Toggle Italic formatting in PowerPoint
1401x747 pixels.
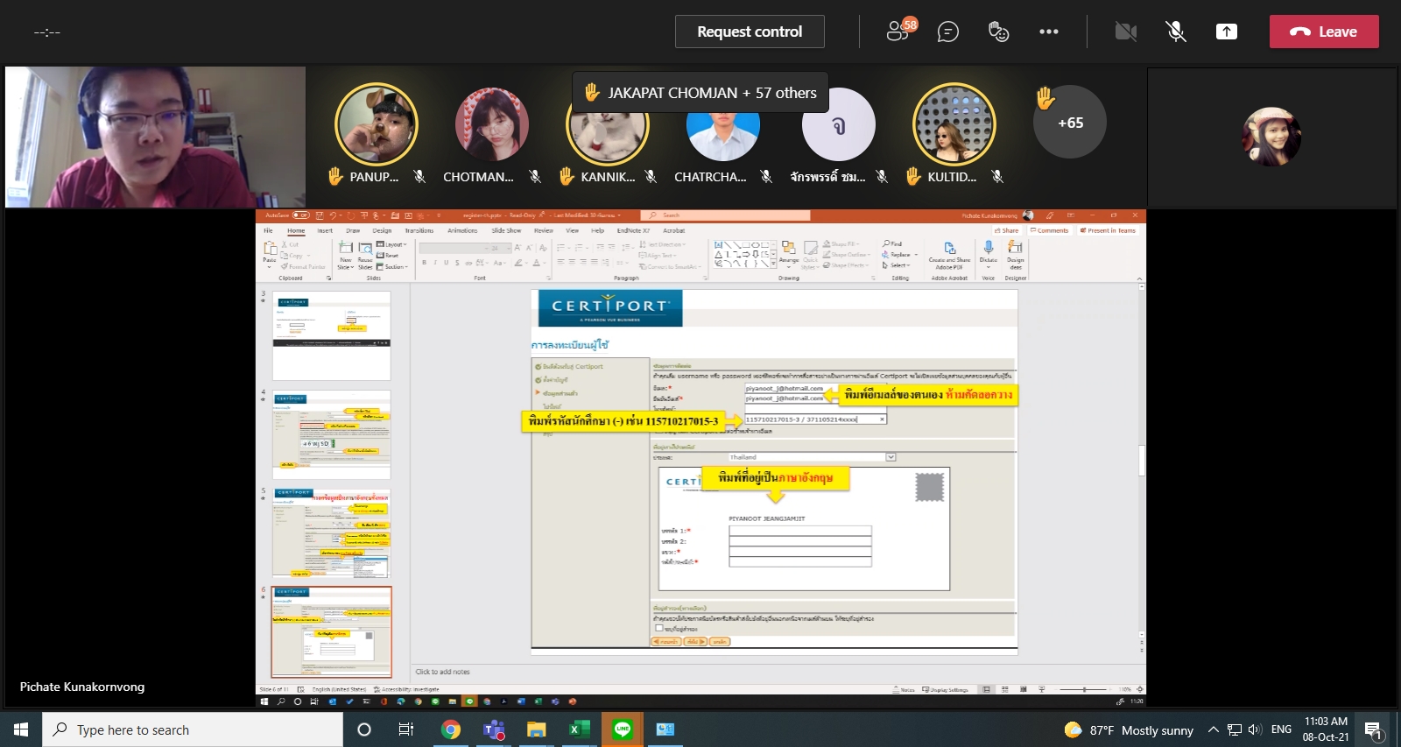[435, 263]
